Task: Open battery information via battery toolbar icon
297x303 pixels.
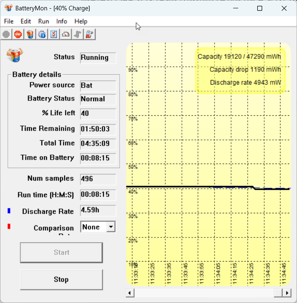Action: coord(30,34)
